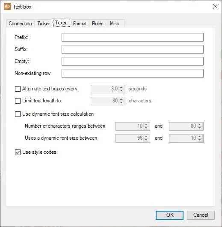The height and width of the screenshot is (227, 222).
Task: Increase the alternate seconds value with up arrow
Action: coord(121,87)
